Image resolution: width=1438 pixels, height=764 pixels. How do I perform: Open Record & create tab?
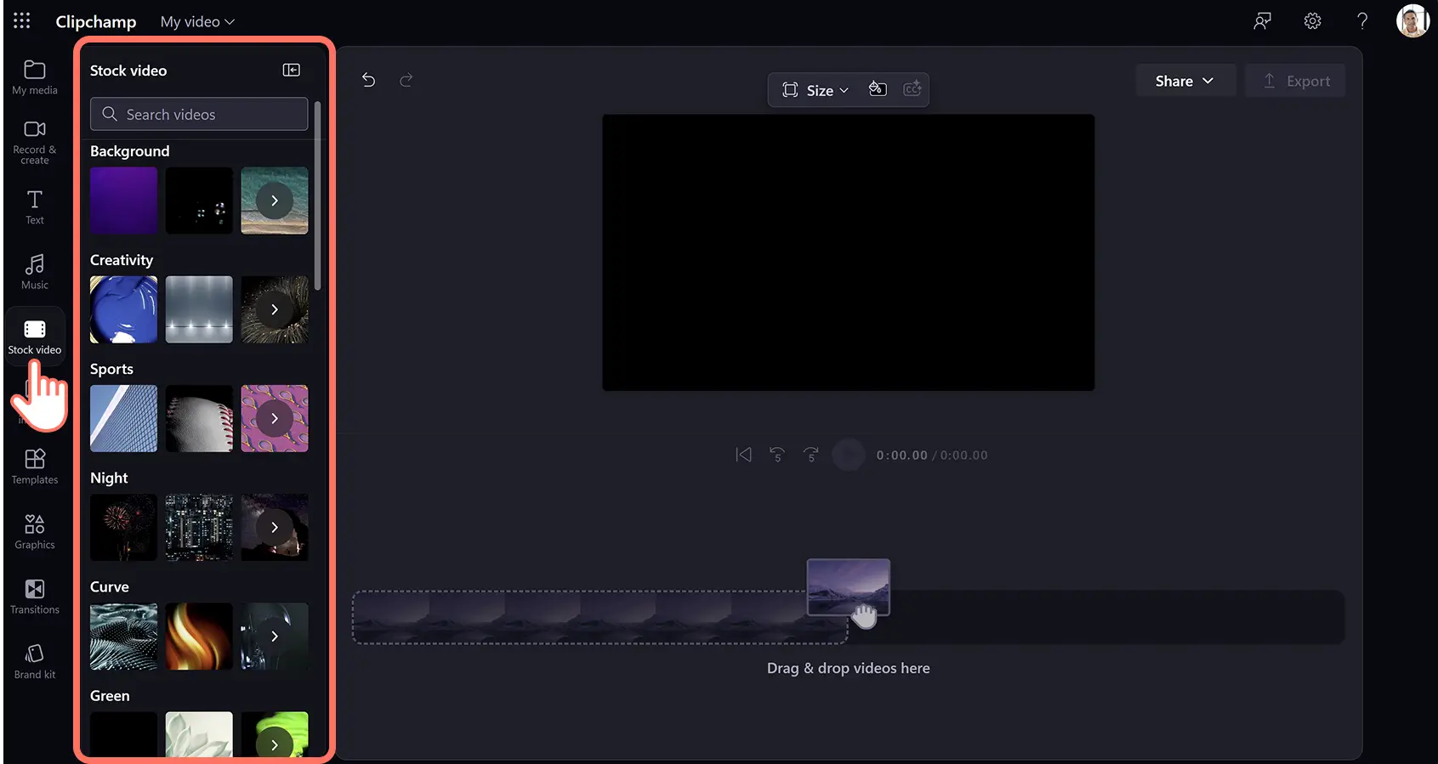35,141
